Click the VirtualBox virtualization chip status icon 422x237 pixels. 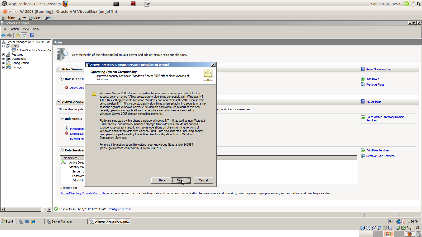390,228
